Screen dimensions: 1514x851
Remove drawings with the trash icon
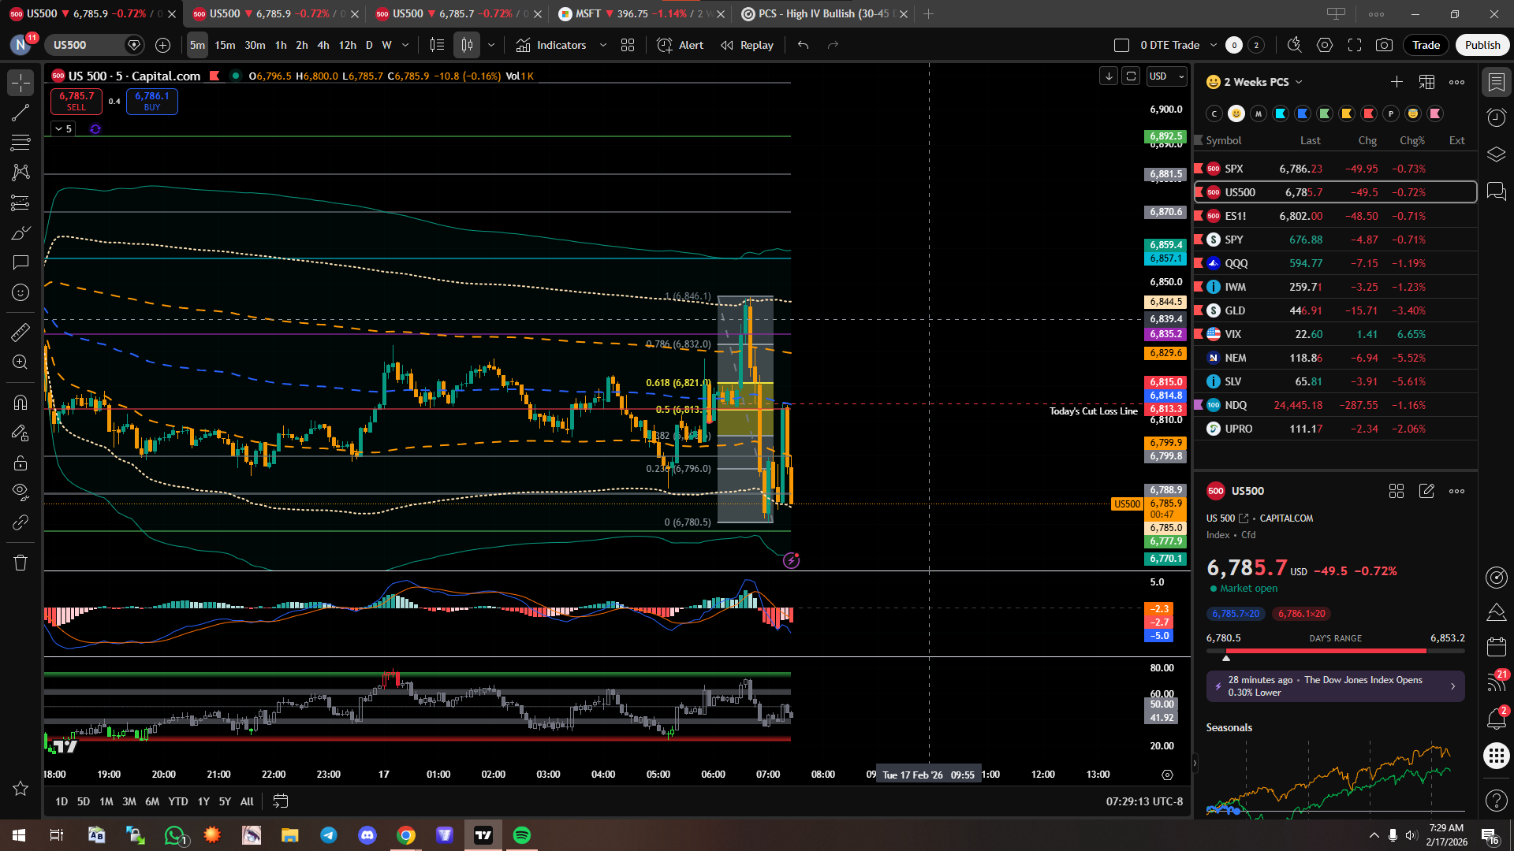coord(21,563)
